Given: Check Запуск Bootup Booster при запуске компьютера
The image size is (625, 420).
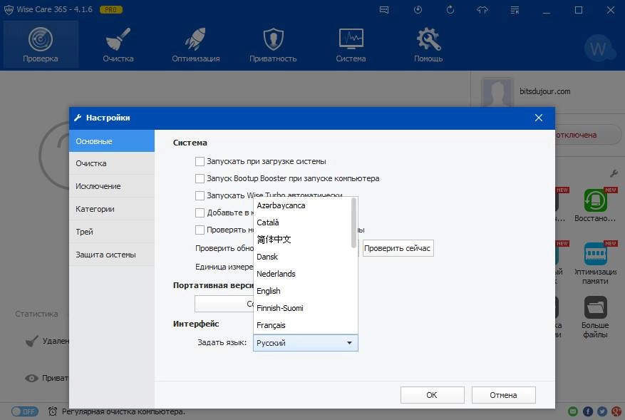Looking at the screenshot, I should coord(200,179).
